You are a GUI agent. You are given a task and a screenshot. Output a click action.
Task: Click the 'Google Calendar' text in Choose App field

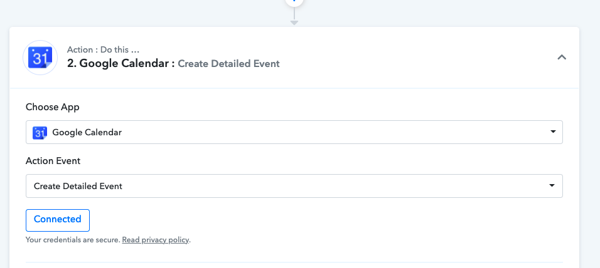point(87,133)
